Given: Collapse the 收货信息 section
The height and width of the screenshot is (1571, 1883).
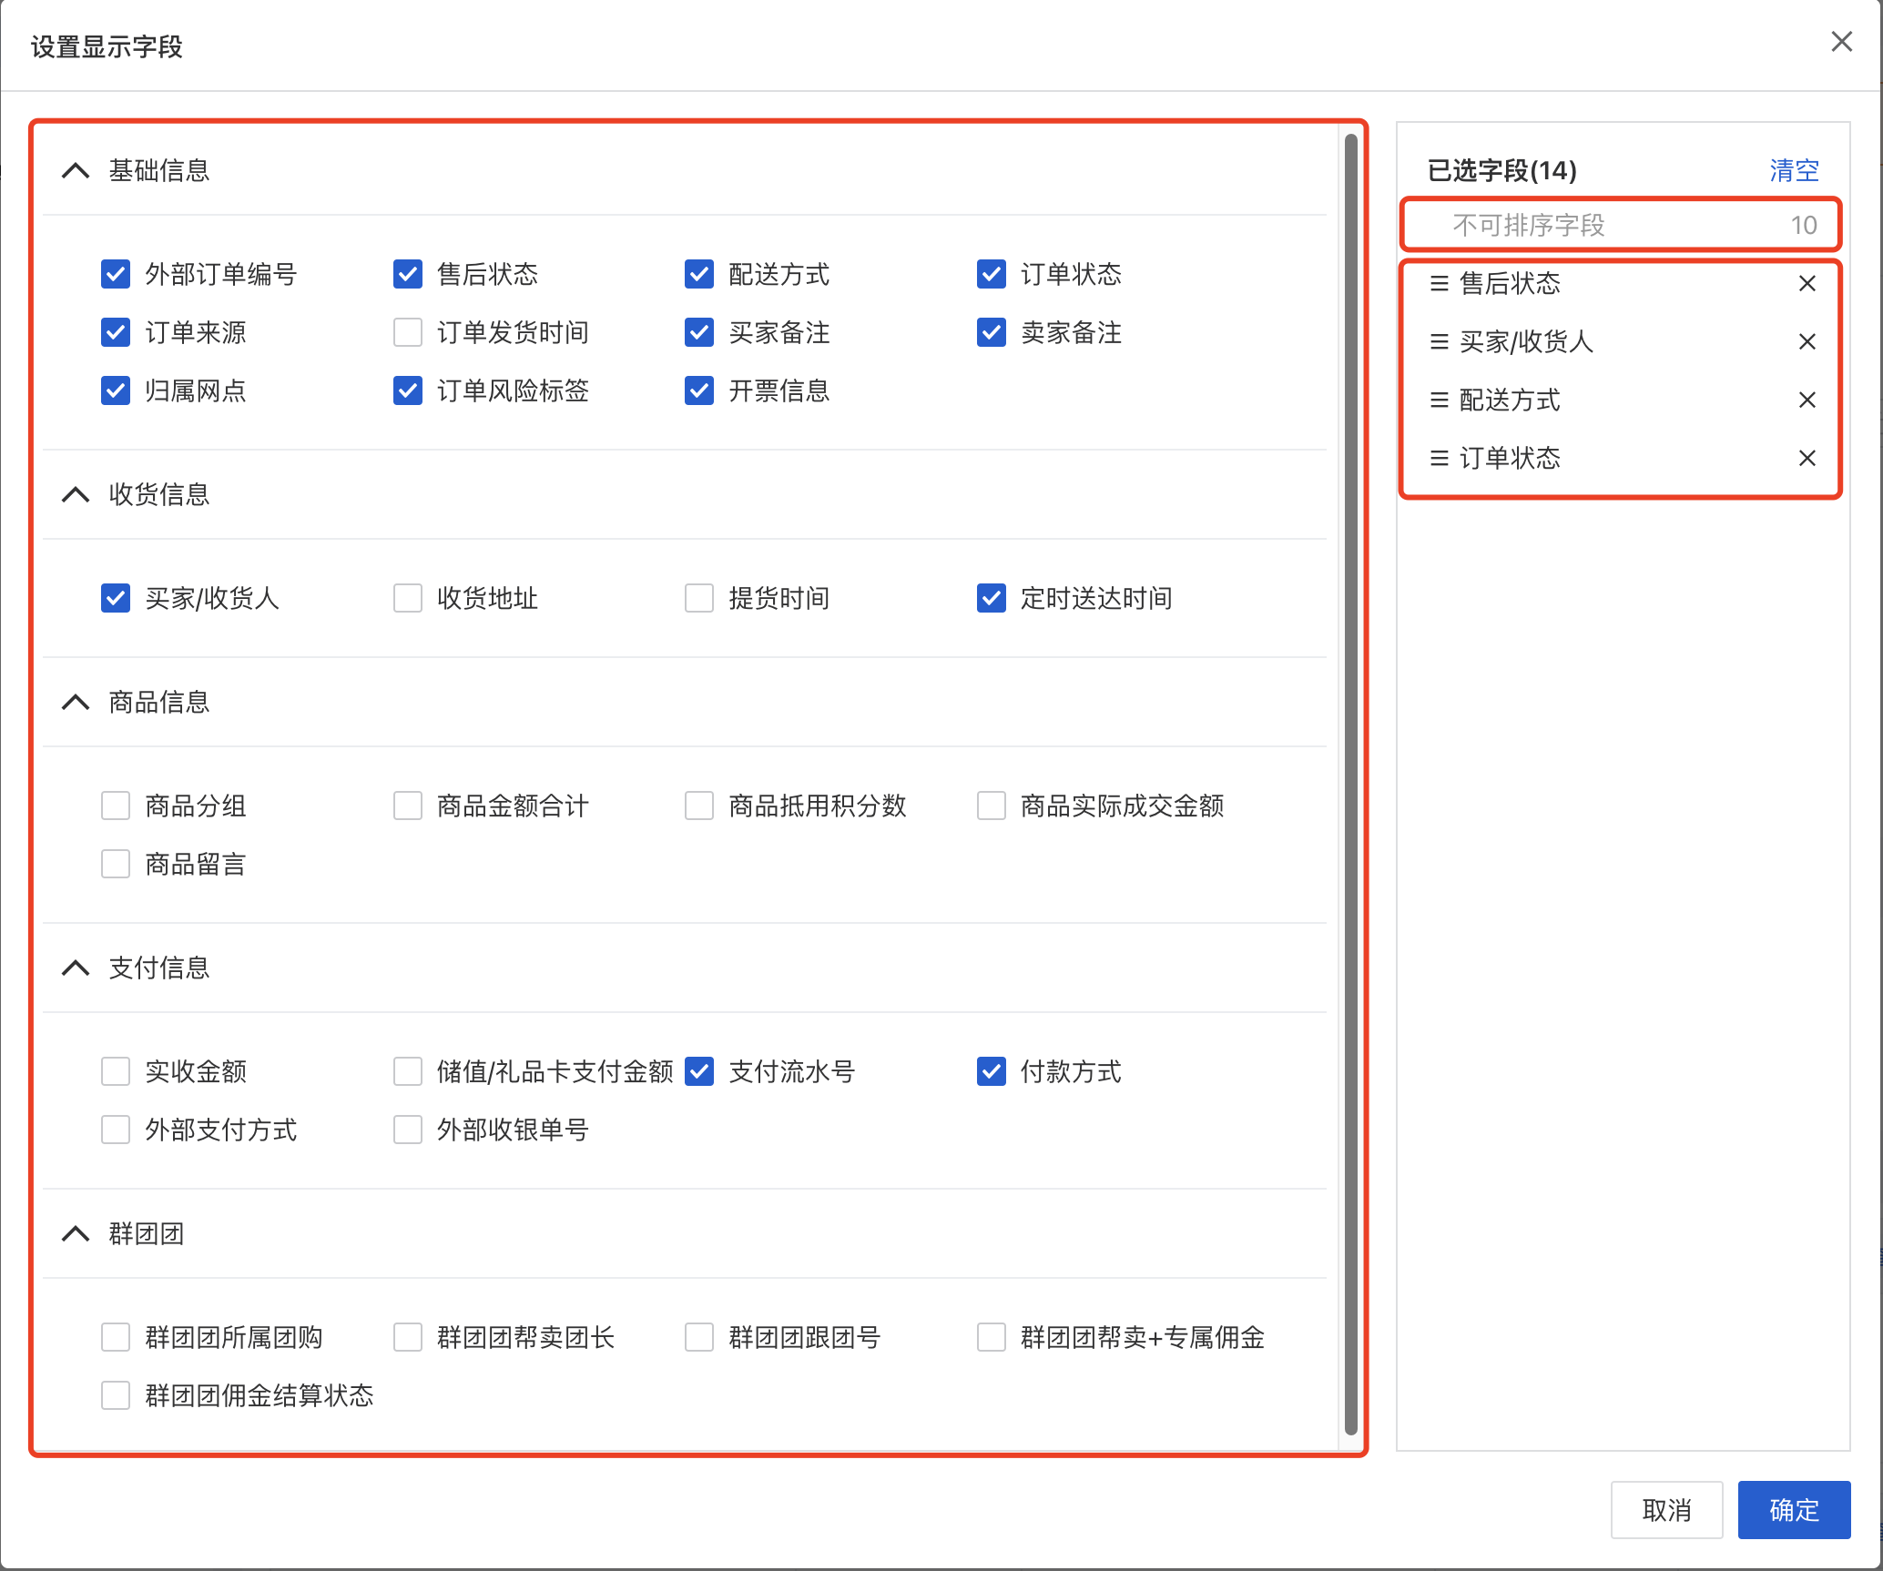Looking at the screenshot, I should (x=76, y=494).
